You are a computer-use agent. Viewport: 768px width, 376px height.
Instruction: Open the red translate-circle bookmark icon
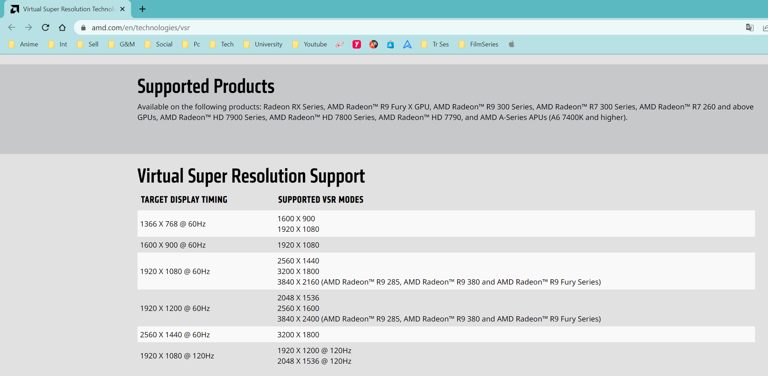click(x=374, y=44)
